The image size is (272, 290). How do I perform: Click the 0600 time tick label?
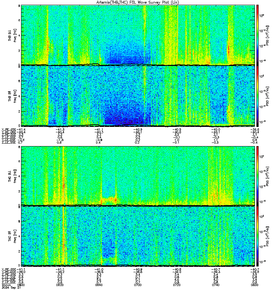21,285
